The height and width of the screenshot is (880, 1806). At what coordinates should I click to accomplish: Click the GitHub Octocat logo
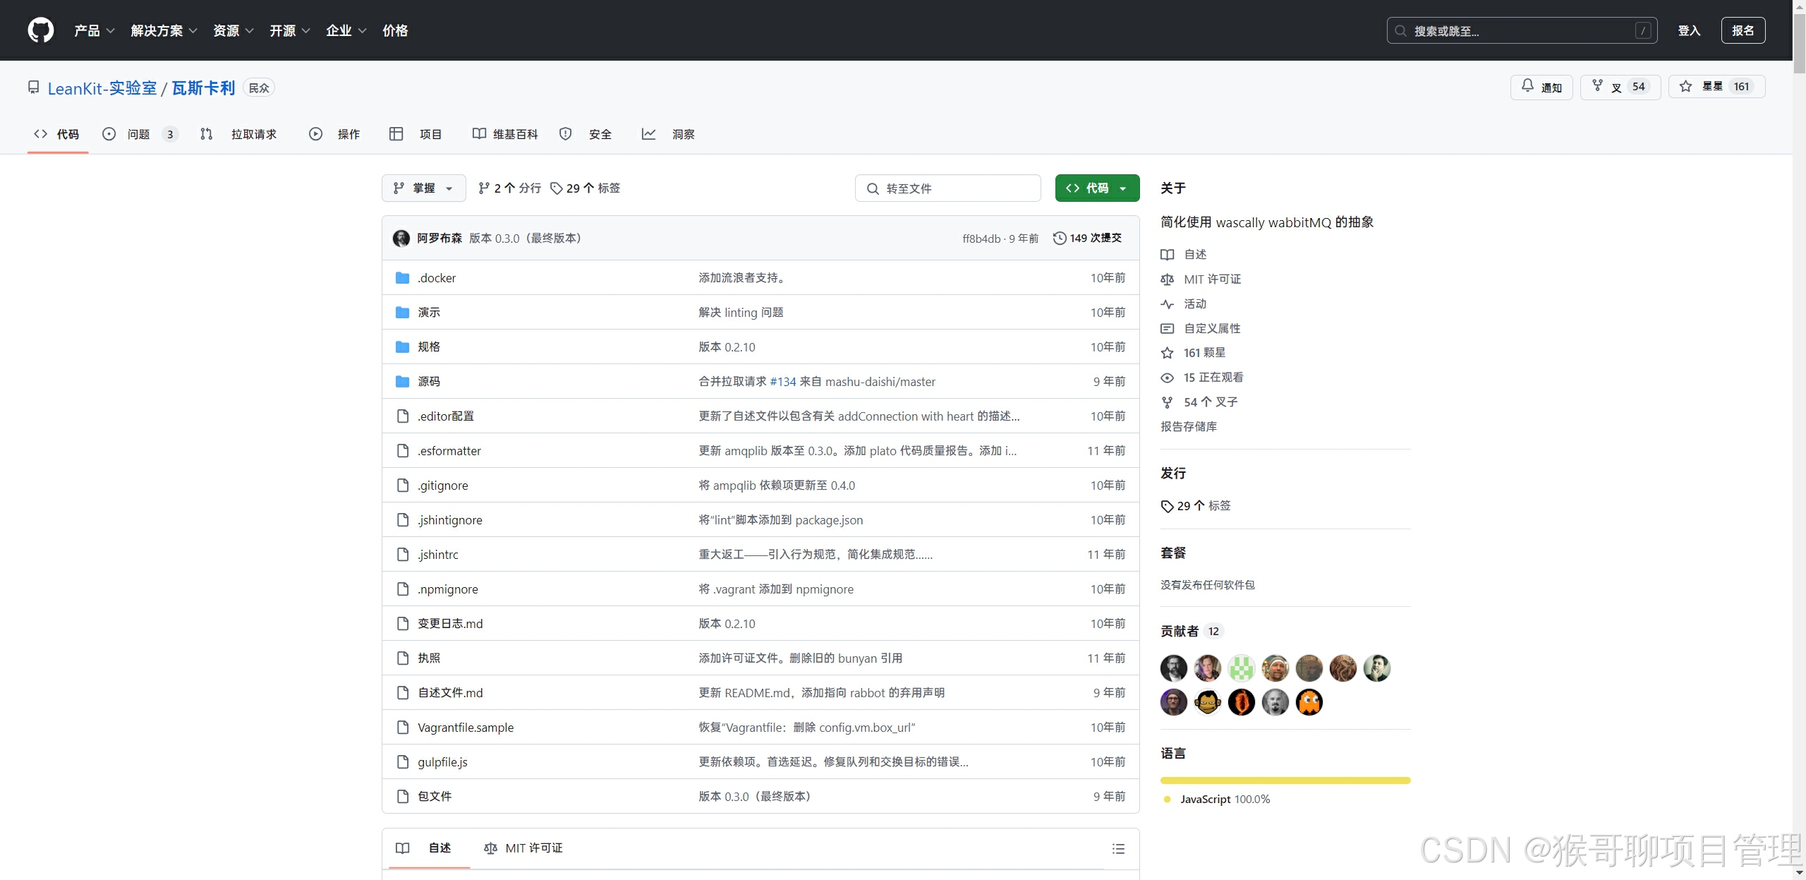[x=40, y=30]
